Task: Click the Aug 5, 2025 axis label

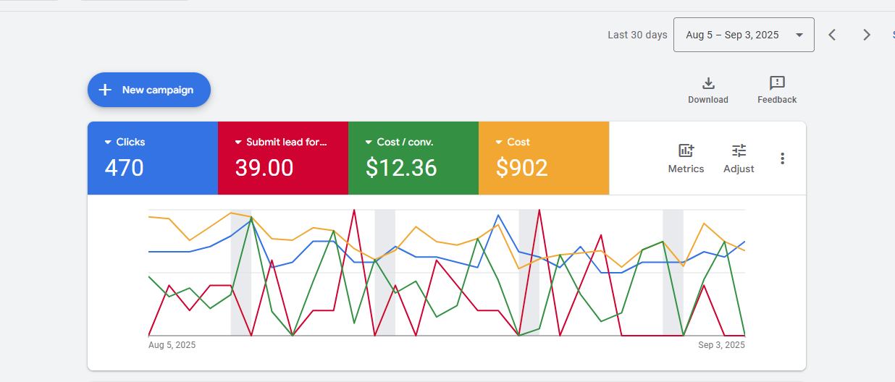Action: (x=172, y=345)
